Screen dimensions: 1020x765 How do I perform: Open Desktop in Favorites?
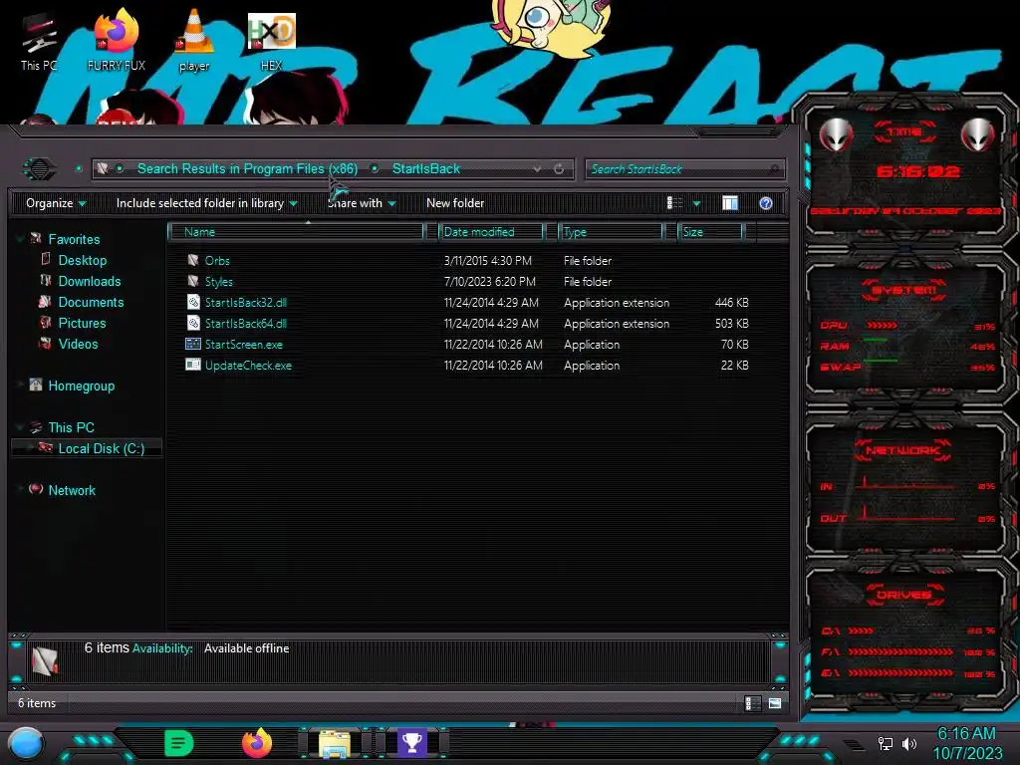pyautogui.click(x=82, y=260)
